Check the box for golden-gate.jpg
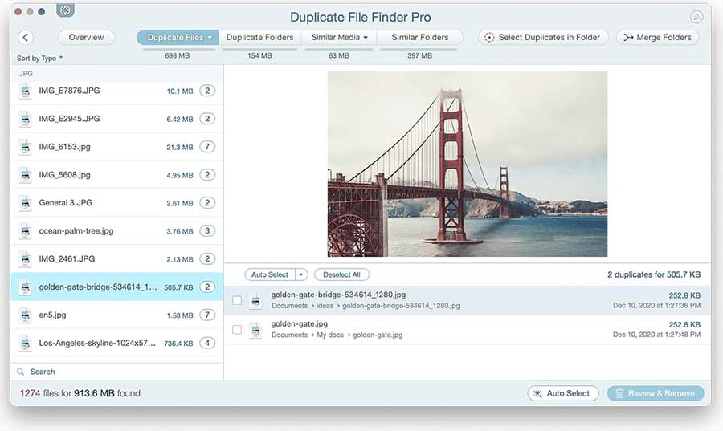 coord(237,329)
